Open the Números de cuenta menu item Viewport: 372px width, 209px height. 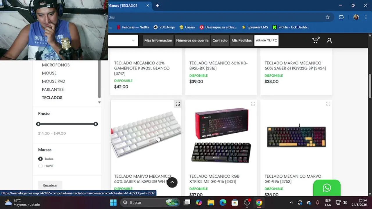192,41
